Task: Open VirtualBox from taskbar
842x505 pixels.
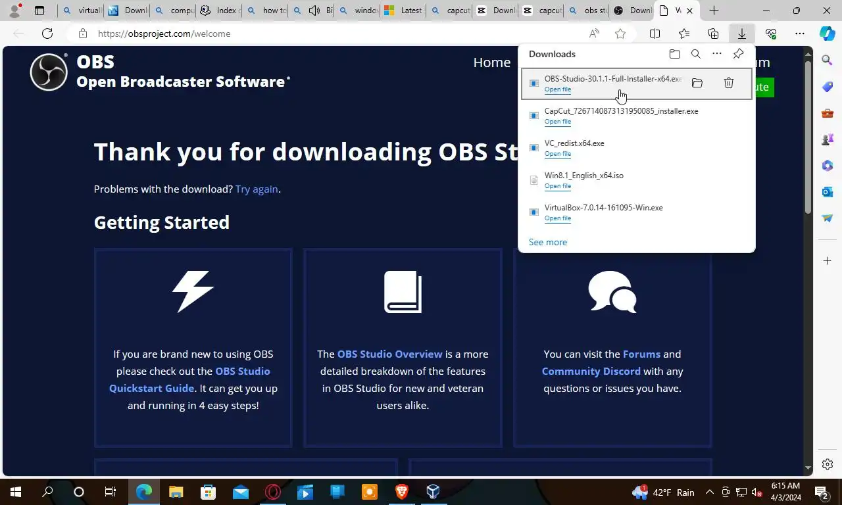Action: point(432,492)
